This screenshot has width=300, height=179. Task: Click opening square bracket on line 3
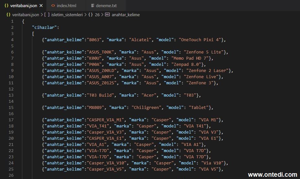33,34
